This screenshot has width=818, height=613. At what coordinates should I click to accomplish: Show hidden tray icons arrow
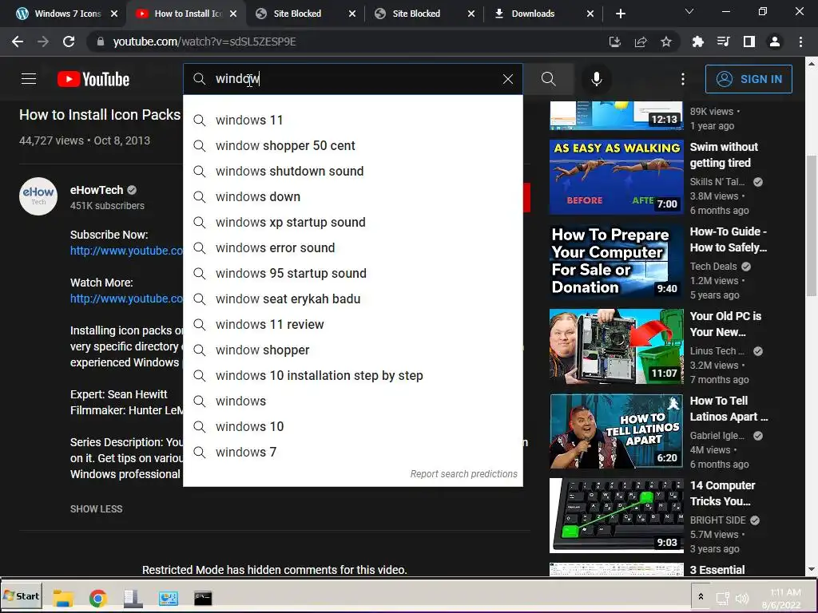coord(701,597)
